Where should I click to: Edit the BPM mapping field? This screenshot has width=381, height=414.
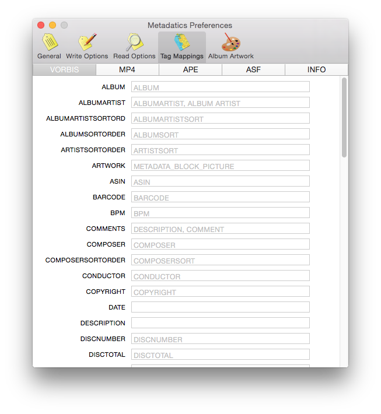[x=221, y=213]
